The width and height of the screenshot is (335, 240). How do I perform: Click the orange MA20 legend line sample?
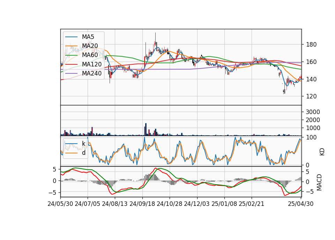[71, 46]
